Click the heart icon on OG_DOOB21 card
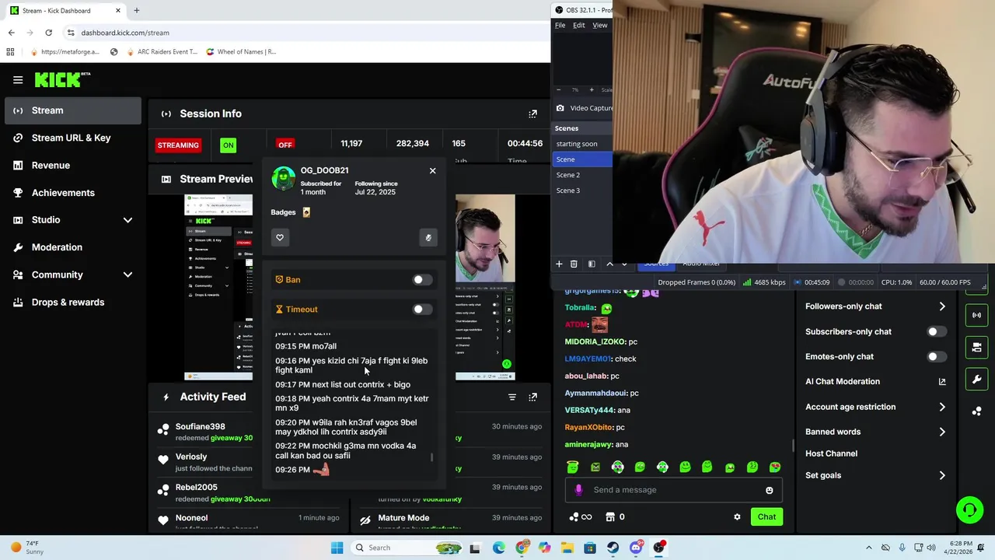Image resolution: width=995 pixels, height=560 pixels. coord(280,237)
